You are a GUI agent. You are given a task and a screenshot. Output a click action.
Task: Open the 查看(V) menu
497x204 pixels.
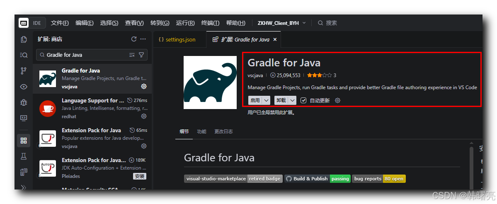tap(134, 23)
